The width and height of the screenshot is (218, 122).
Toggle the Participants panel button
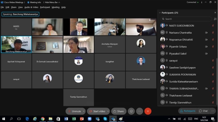tap(187, 111)
